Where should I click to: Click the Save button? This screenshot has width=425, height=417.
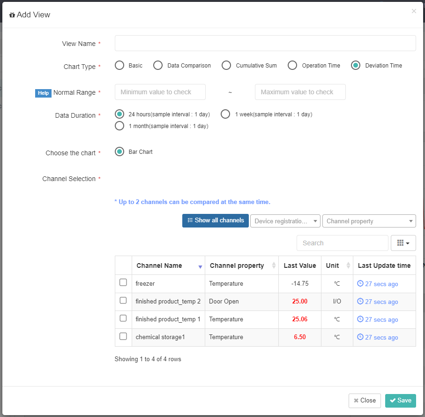tap(400, 401)
